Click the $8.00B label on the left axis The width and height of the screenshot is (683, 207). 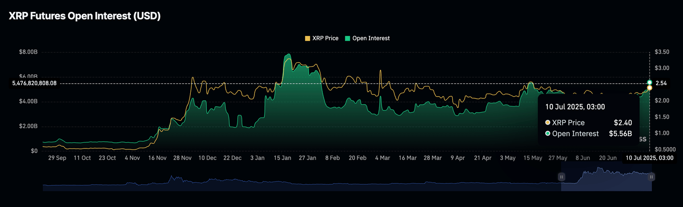[28, 52]
